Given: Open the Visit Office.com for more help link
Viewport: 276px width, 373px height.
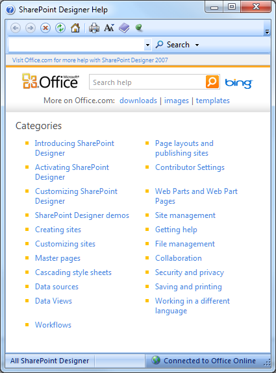Looking at the screenshot, I should (x=90, y=60).
